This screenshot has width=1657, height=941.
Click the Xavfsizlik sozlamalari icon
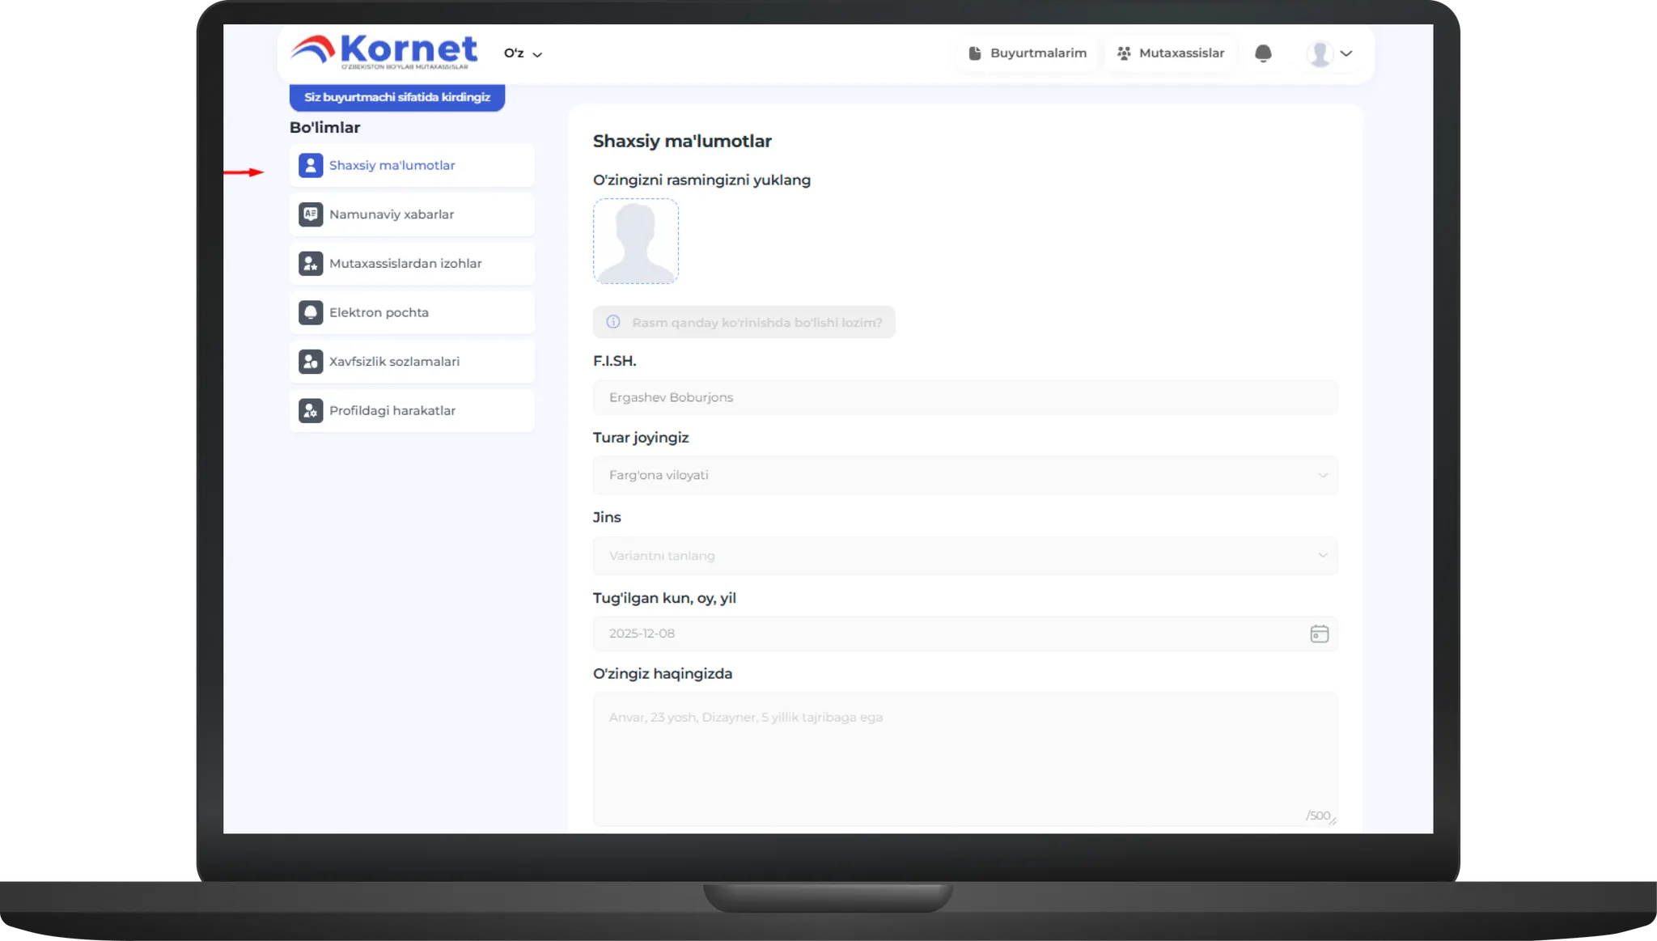[311, 362]
